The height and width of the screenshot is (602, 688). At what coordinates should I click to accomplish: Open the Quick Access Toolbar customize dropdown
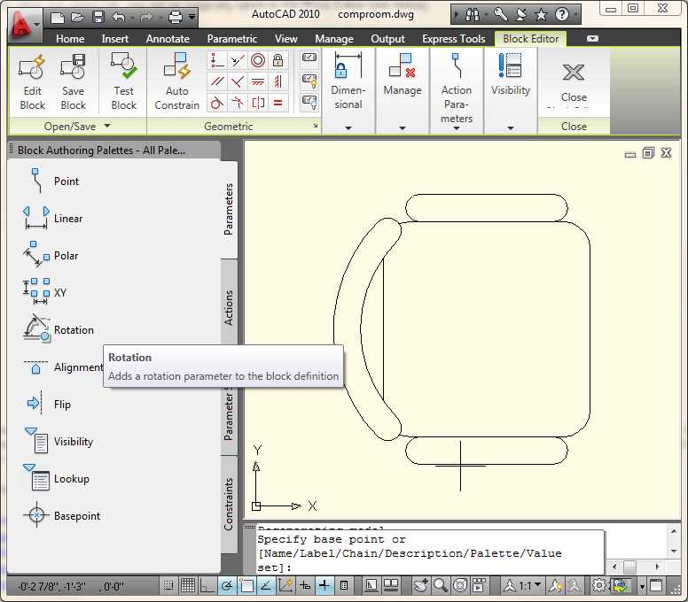click(192, 17)
